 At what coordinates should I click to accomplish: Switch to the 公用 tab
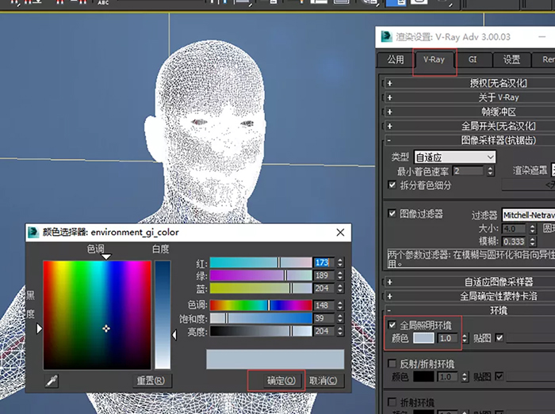tap(396, 59)
